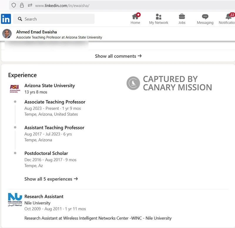This screenshot has height=228, width=235.
Task: Open the site permissions icon in address bar
Action: pyautogui.click(x=30, y=5)
